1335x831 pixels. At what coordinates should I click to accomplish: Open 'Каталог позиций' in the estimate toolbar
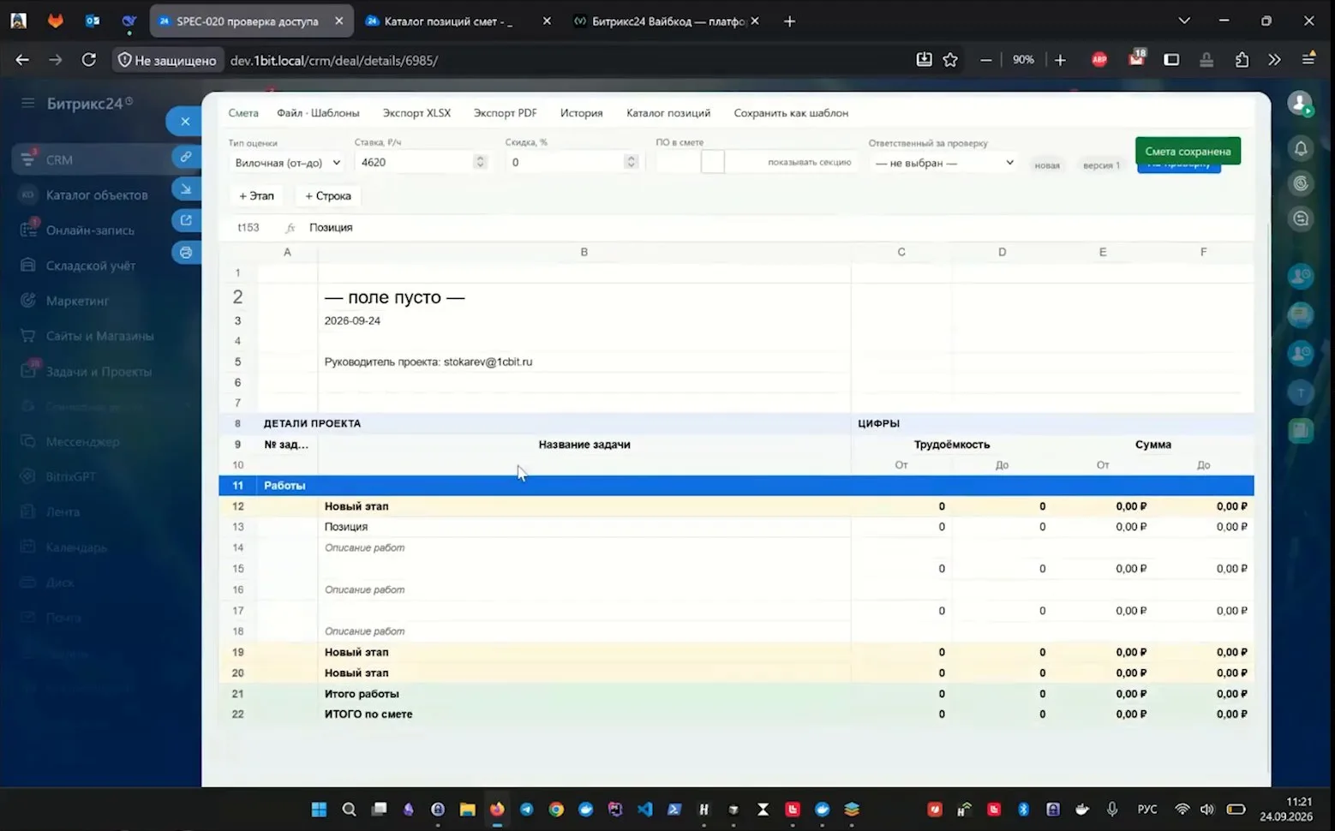point(668,113)
